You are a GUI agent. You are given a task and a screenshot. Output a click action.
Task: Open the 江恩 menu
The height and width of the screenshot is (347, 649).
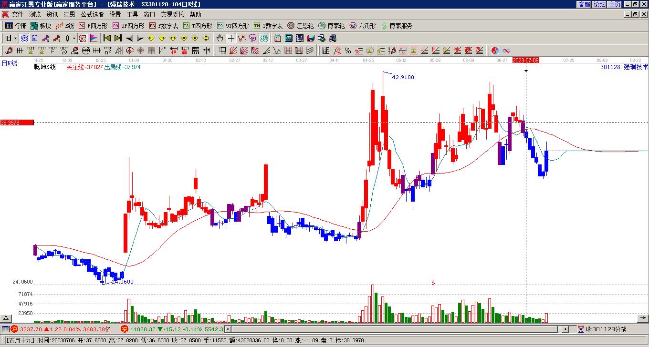[69, 14]
